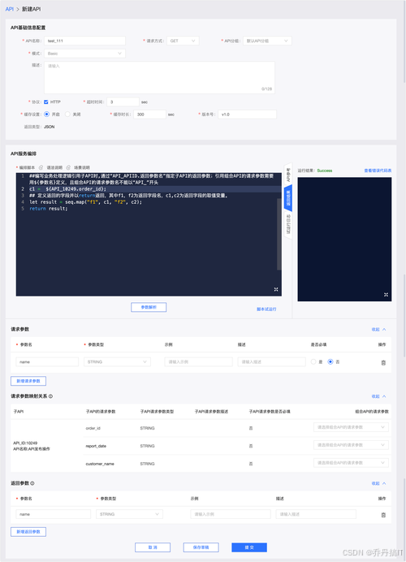Focus the 版本号 field showing v1.0
The width and height of the screenshot is (406, 562).
pos(248,115)
